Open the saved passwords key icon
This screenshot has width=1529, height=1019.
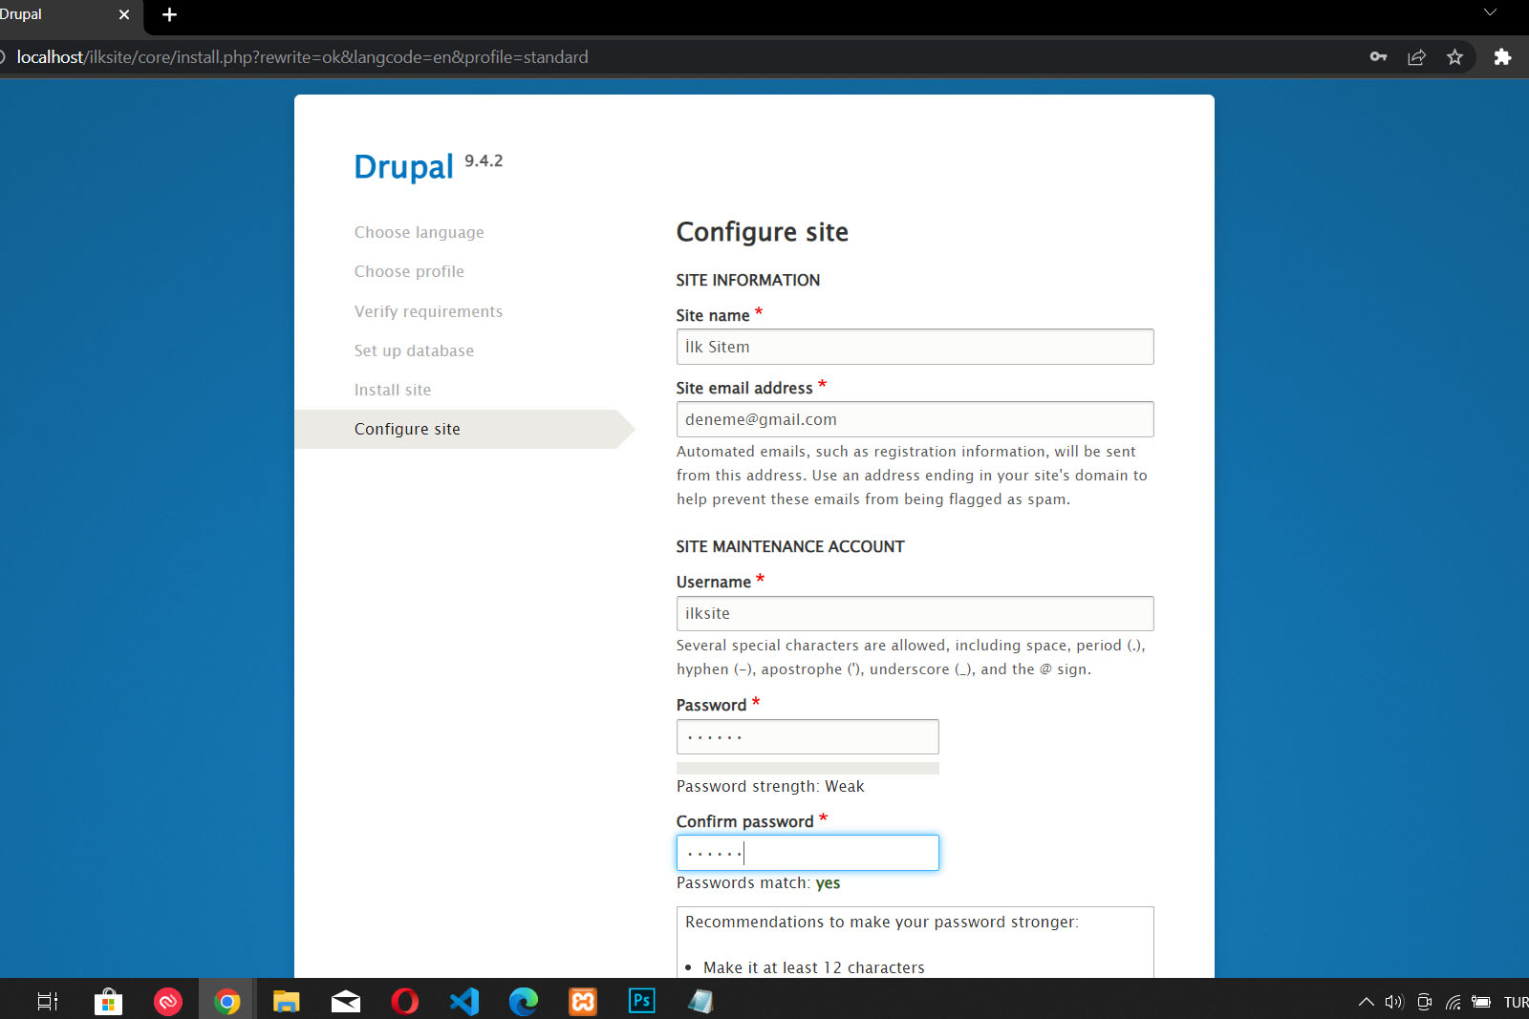click(x=1378, y=57)
